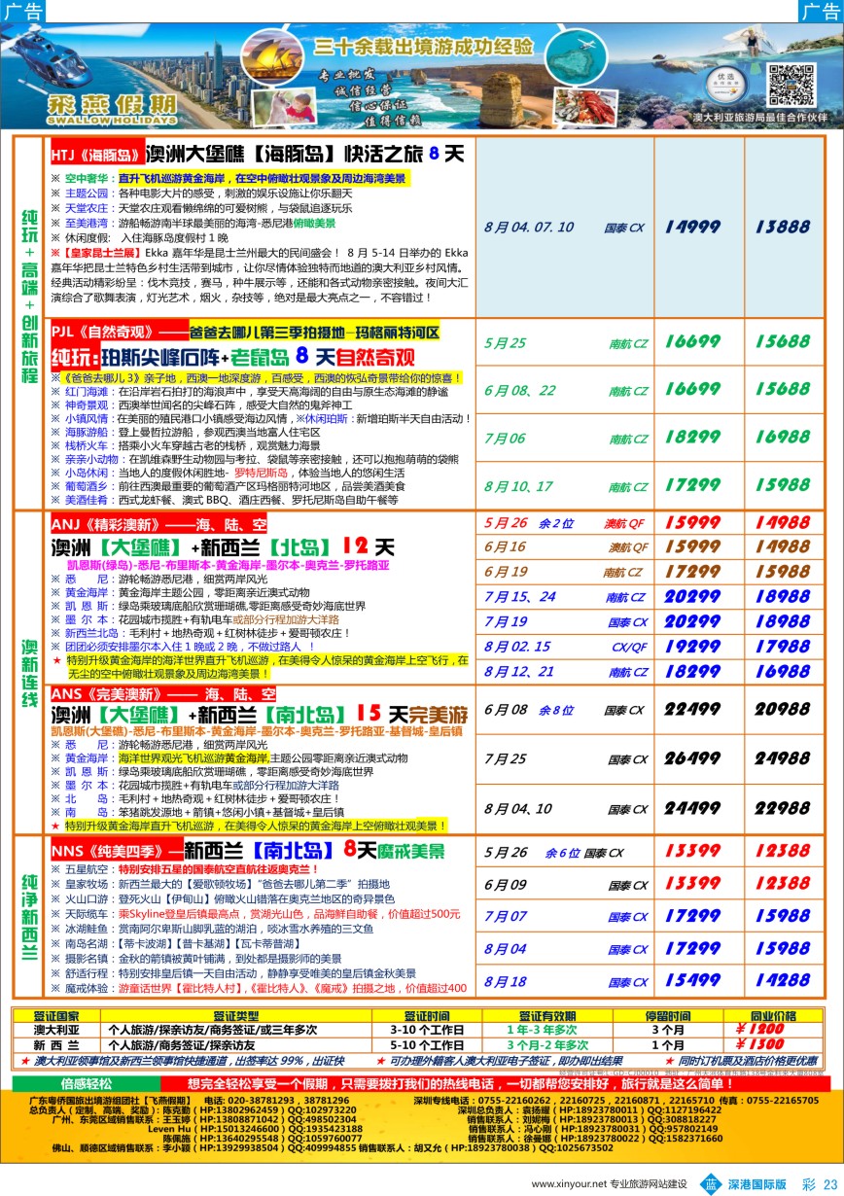This screenshot has width=844, height=1196.
Task: Click the price 22988
Action: click(781, 809)
